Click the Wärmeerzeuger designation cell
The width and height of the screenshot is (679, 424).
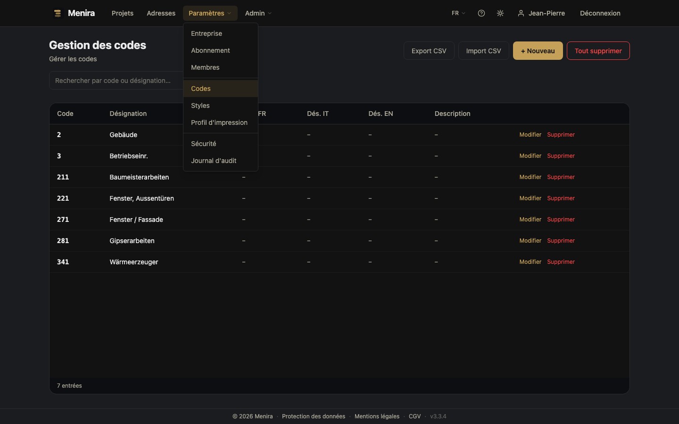(x=134, y=262)
